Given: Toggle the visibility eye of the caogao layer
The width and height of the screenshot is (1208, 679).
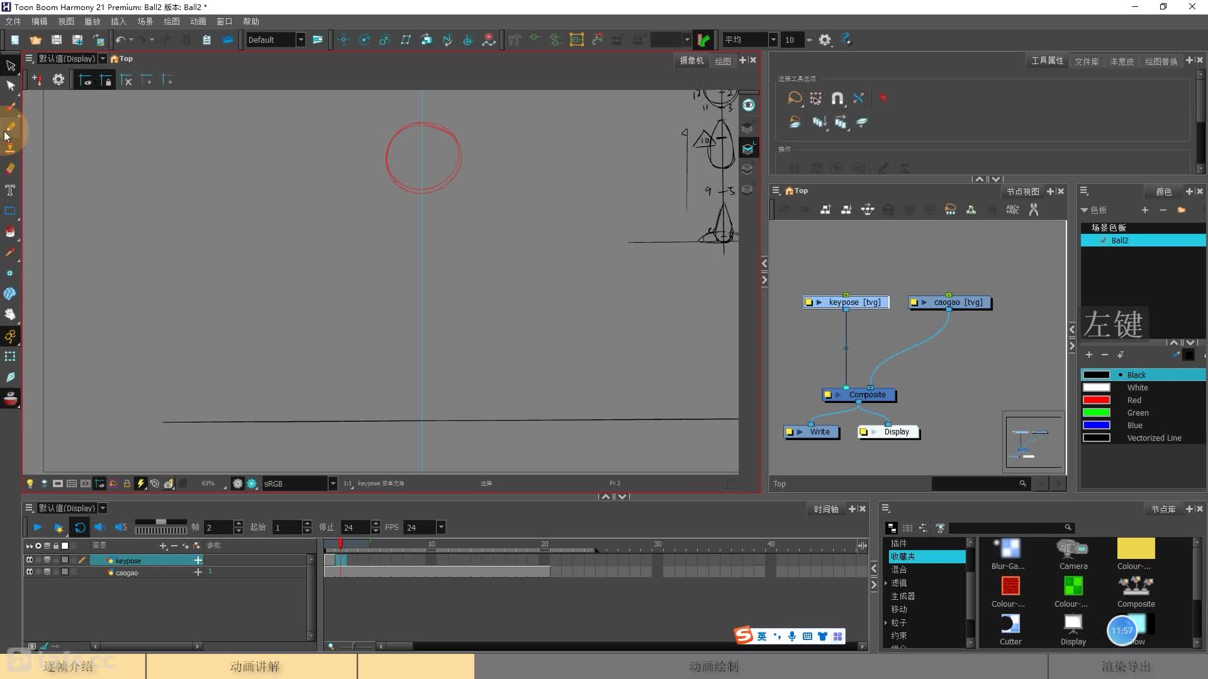Looking at the screenshot, I should 29,572.
